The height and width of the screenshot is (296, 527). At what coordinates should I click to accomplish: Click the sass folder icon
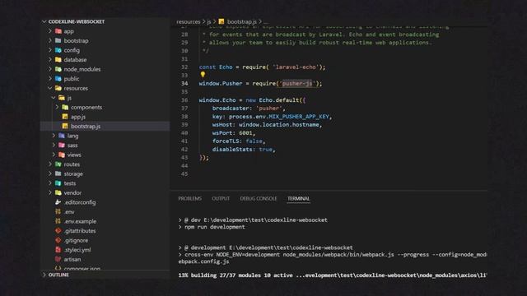pyautogui.click(x=62, y=145)
